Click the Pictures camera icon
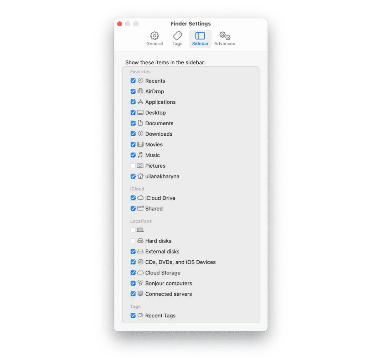Viewport: 381px width, 360px height. [x=140, y=165]
